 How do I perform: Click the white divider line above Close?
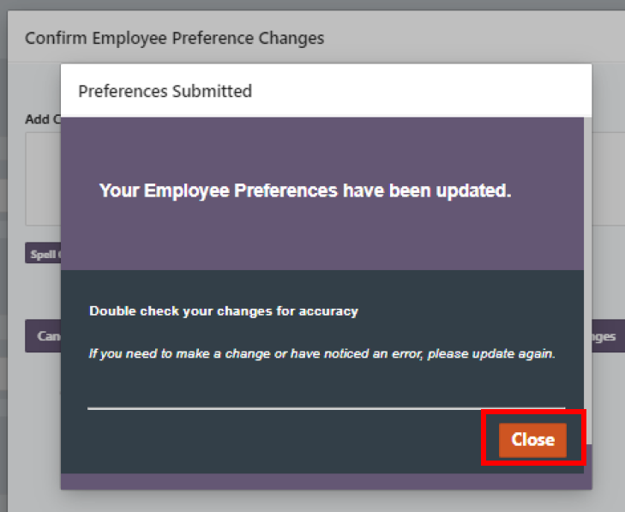click(326, 408)
